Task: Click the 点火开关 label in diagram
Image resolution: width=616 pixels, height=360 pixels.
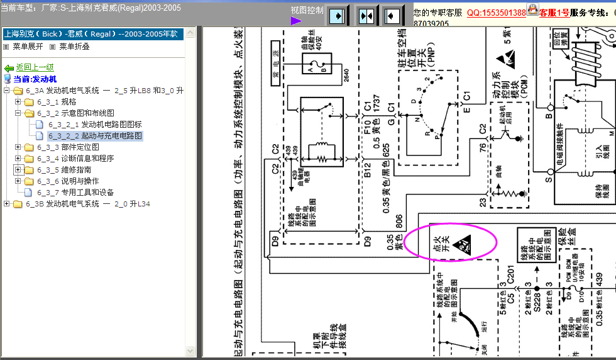Action: (441, 244)
